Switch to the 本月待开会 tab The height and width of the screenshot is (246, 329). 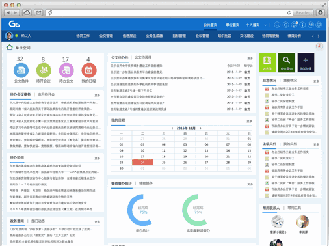pyautogui.click(x=46, y=94)
